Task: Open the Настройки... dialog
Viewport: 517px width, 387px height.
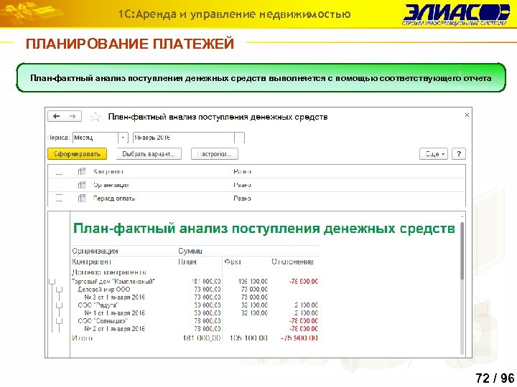Action: tap(215, 153)
